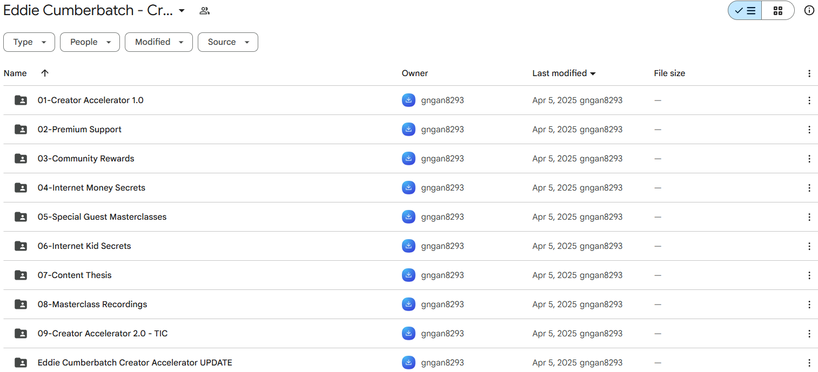Open the 09-Creator Accelerator 2.0 - TIC folder
This screenshot has width=818, height=372.
[103, 334]
